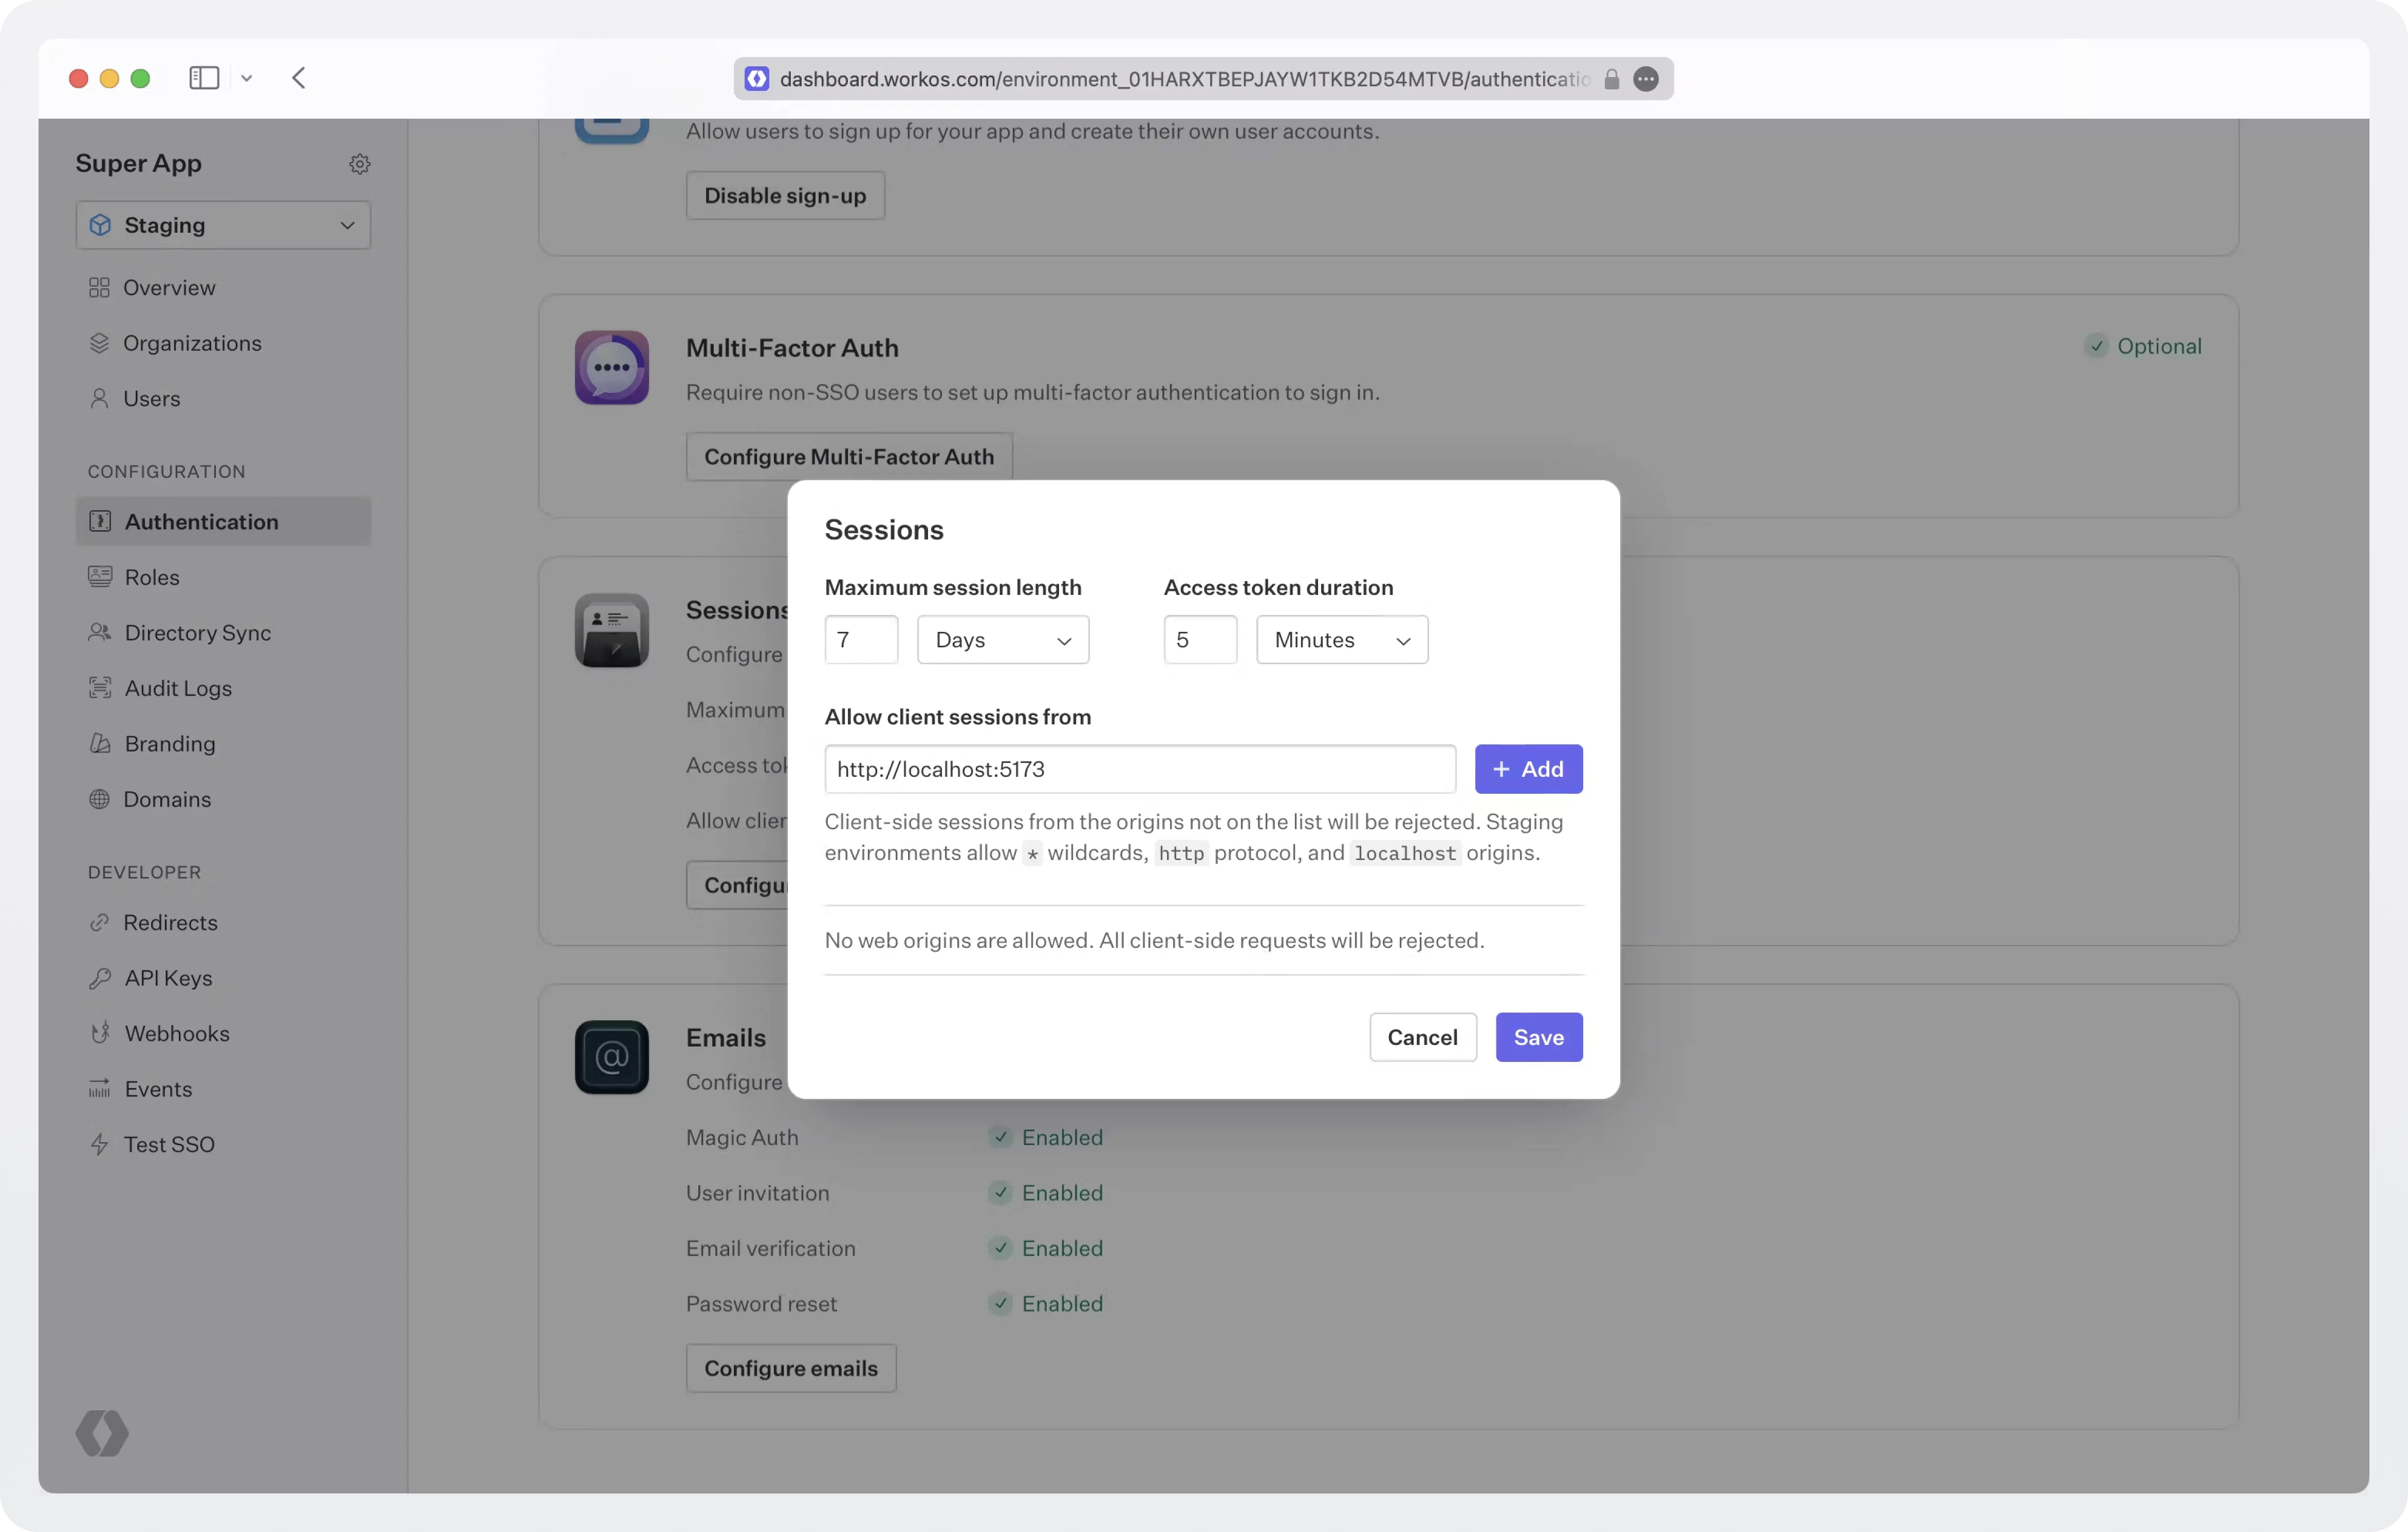
Task: Open Overview in the sidebar
Action: point(223,288)
